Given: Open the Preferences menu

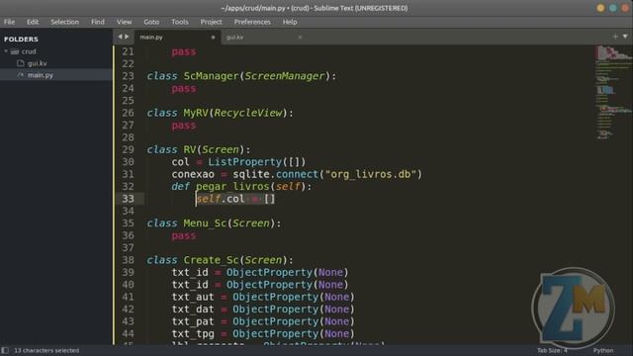Looking at the screenshot, I should (x=252, y=22).
